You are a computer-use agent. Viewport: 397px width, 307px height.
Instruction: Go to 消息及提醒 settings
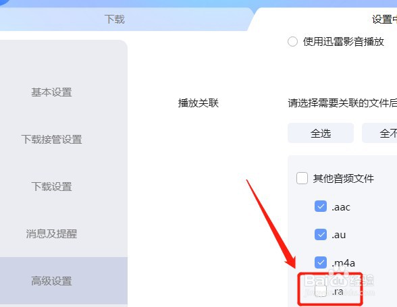(x=51, y=233)
